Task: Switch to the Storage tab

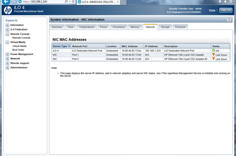Action: coord(165,27)
